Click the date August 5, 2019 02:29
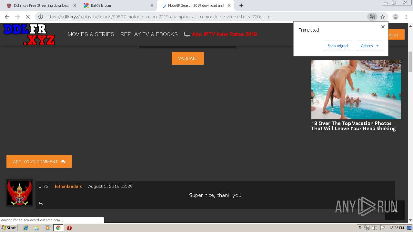This screenshot has height=232, width=413. click(x=110, y=186)
